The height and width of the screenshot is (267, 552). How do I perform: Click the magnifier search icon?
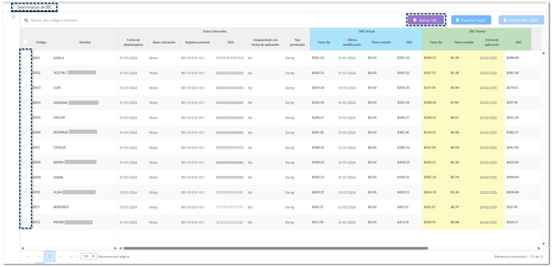(26, 21)
